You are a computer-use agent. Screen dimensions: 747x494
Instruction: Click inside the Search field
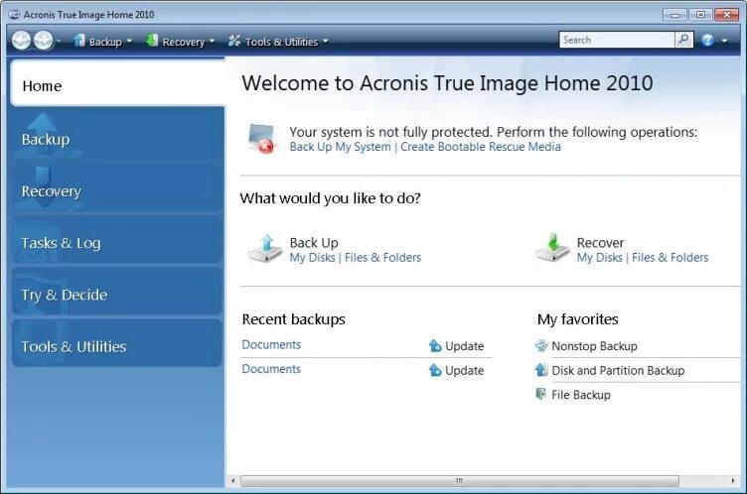pos(617,40)
